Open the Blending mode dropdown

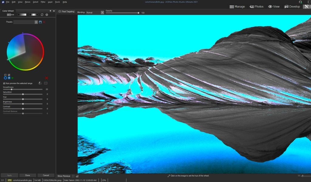click(95, 12)
